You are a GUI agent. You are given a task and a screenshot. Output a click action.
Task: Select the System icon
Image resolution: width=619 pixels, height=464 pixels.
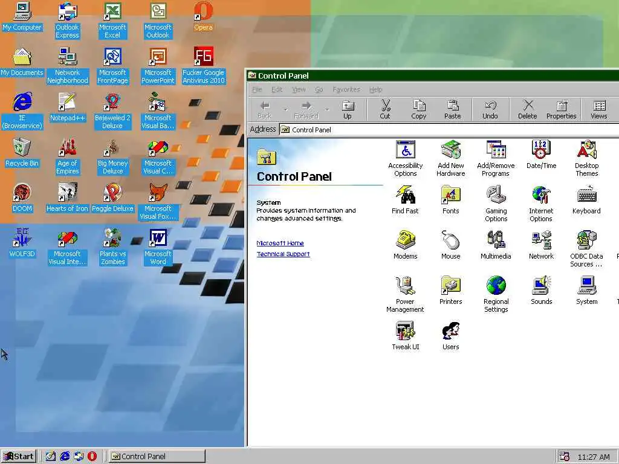click(x=586, y=291)
